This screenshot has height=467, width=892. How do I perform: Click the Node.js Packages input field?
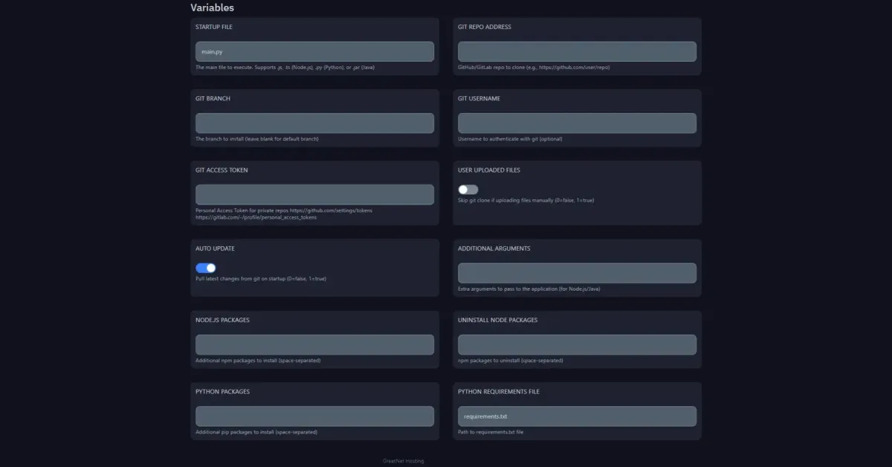[314, 344]
